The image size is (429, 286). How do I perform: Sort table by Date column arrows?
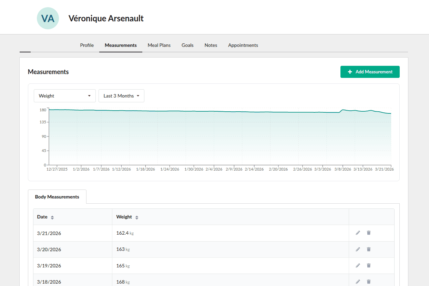click(x=52, y=217)
